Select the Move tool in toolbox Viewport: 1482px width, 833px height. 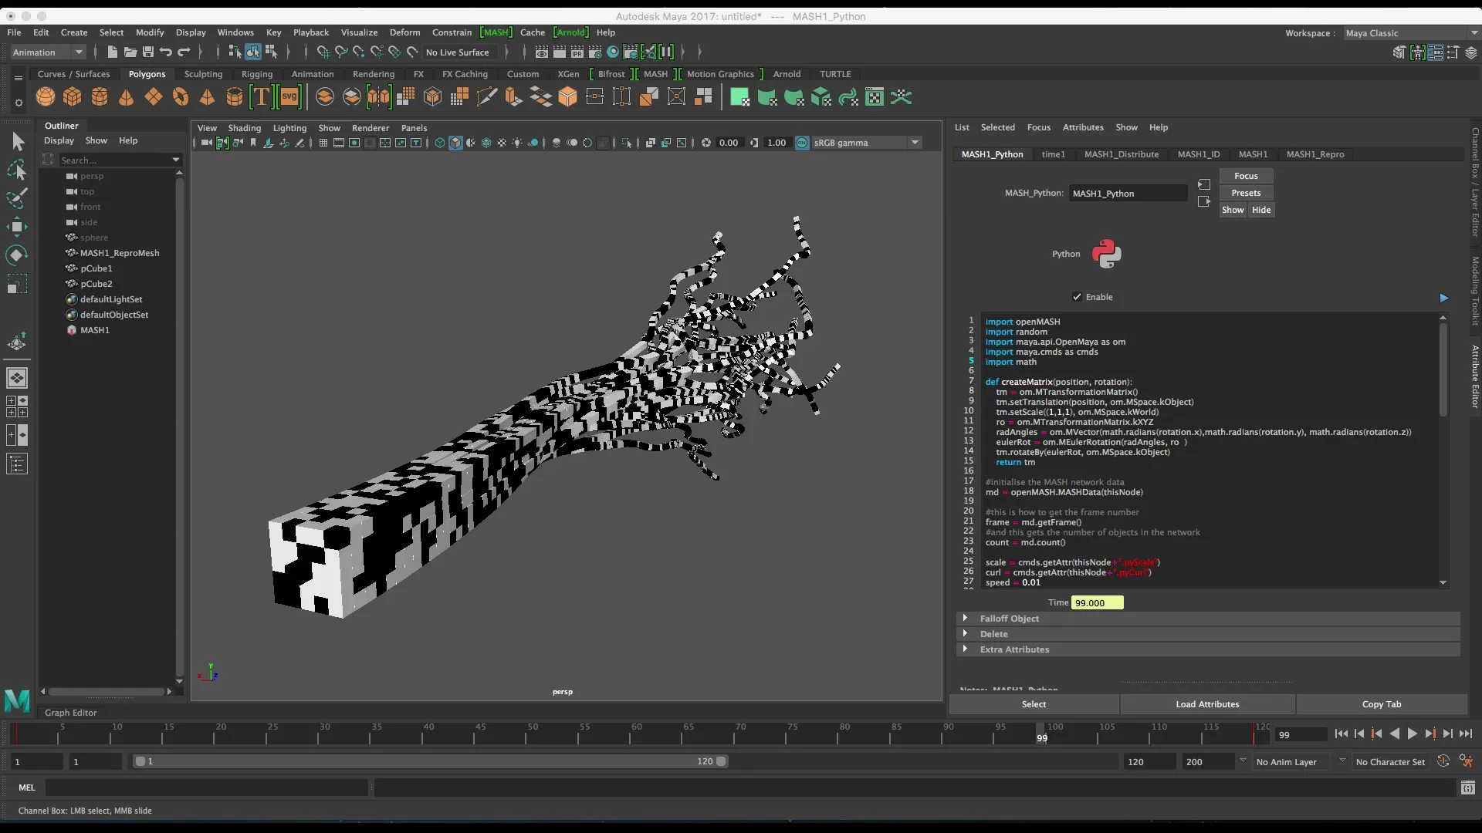(x=17, y=226)
